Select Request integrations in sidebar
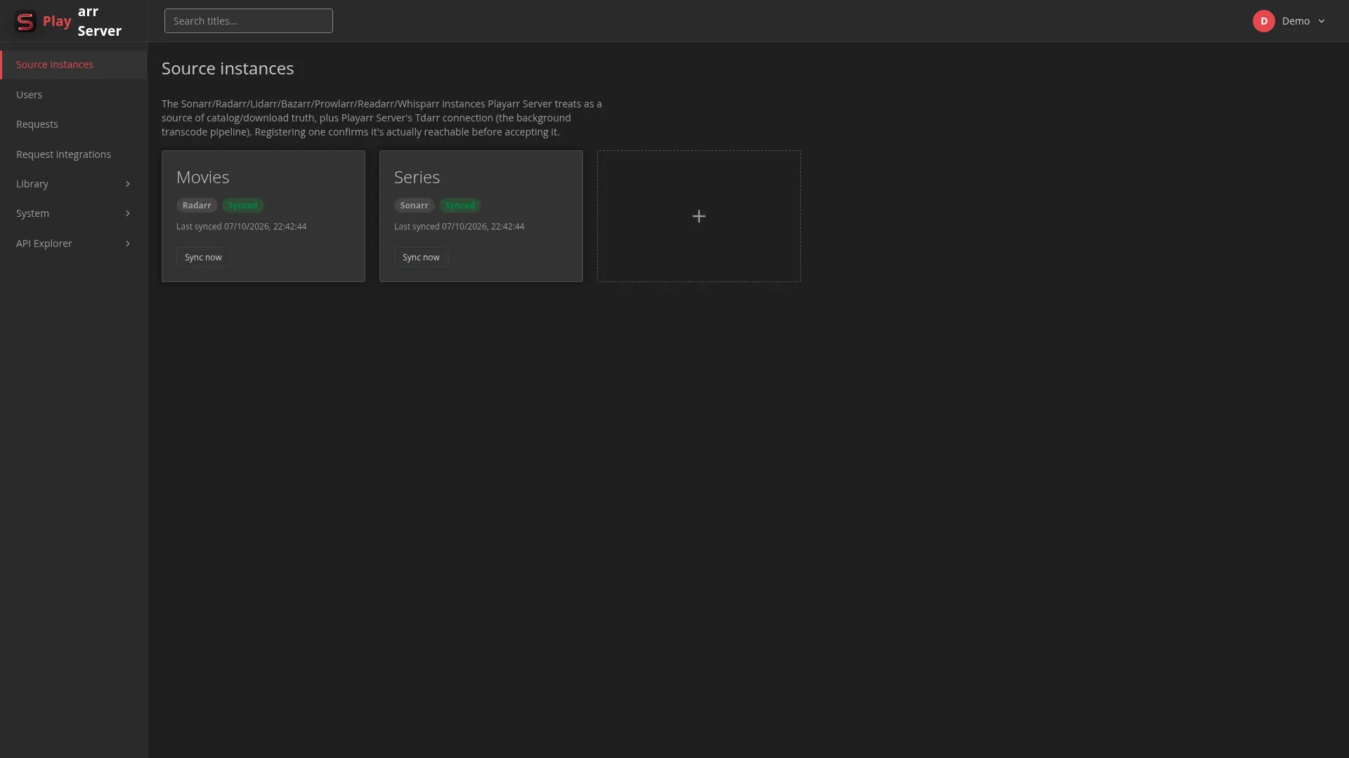The height and width of the screenshot is (758, 1349). pos(74,154)
